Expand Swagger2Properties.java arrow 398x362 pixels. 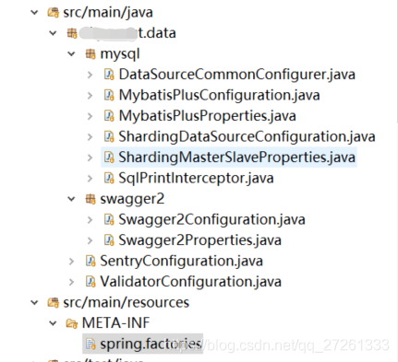90,240
